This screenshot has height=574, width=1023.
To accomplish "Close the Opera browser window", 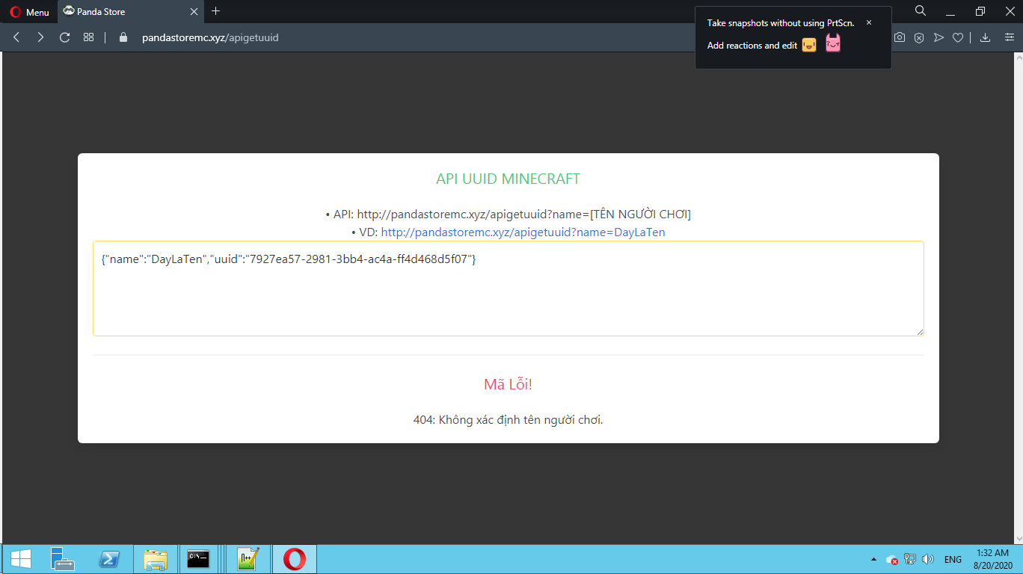I will 1009,11.
